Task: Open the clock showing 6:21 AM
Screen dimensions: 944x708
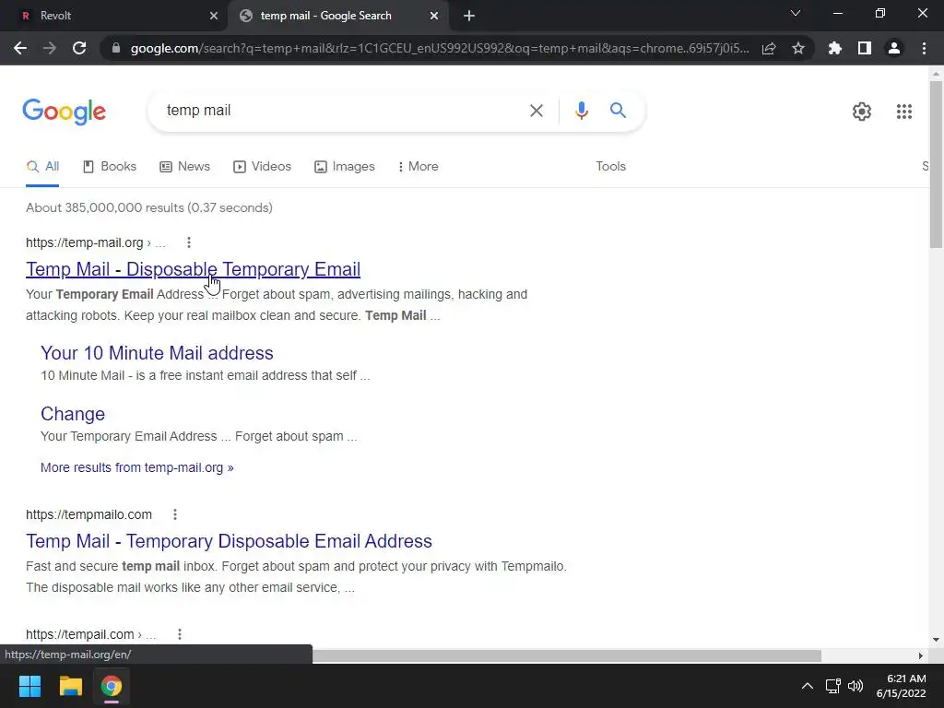Action: coord(902,686)
